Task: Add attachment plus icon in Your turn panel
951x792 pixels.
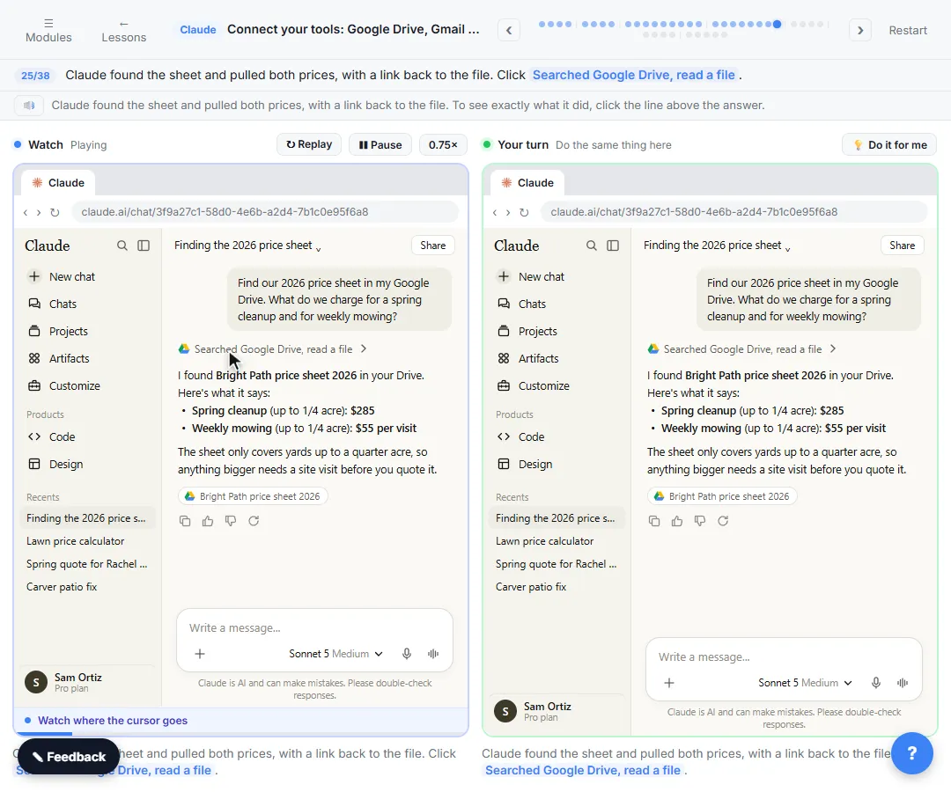Action: tap(669, 683)
